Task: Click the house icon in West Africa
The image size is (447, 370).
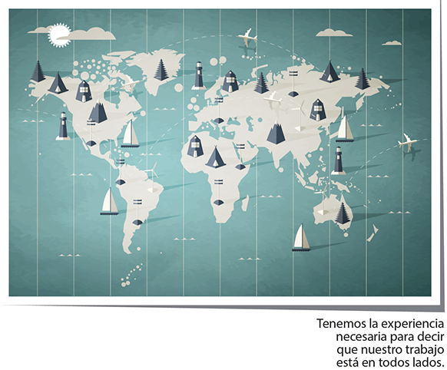Action: pyautogui.click(x=195, y=147)
